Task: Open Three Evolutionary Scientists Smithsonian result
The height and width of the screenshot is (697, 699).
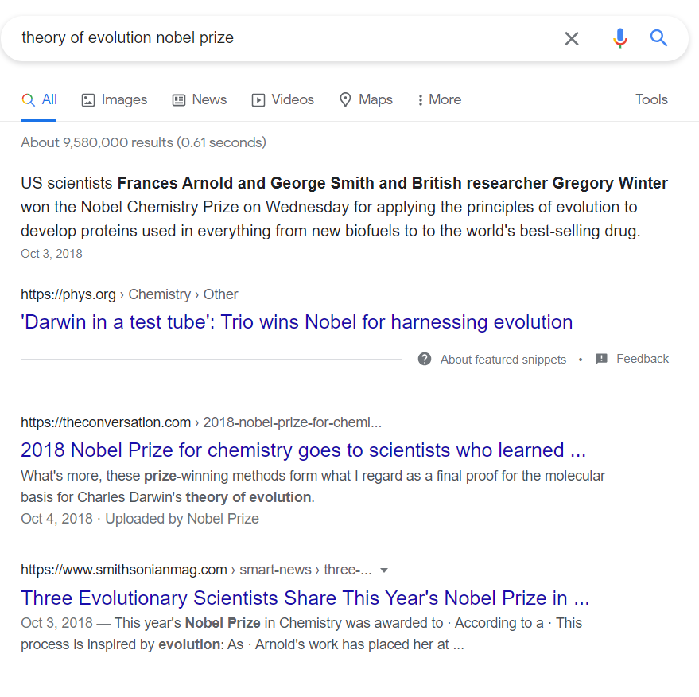Action: pos(305,598)
